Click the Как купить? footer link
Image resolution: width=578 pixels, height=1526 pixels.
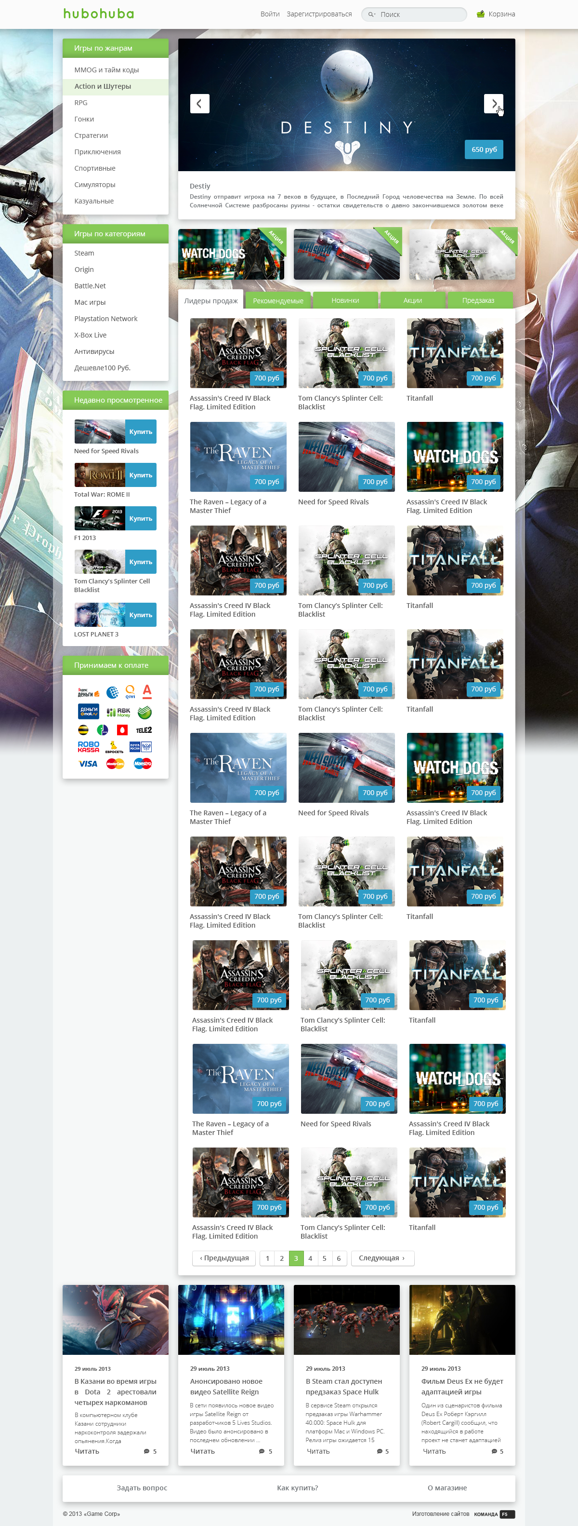pos(297,1487)
